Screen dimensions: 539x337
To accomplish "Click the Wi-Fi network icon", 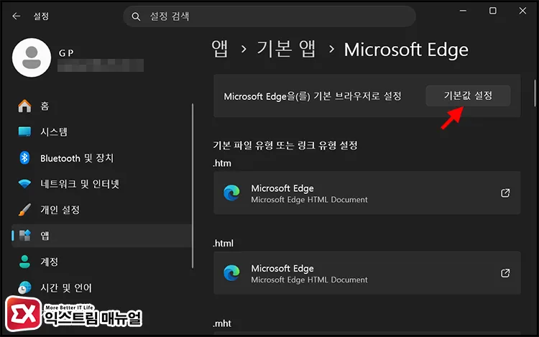I will tap(24, 184).
